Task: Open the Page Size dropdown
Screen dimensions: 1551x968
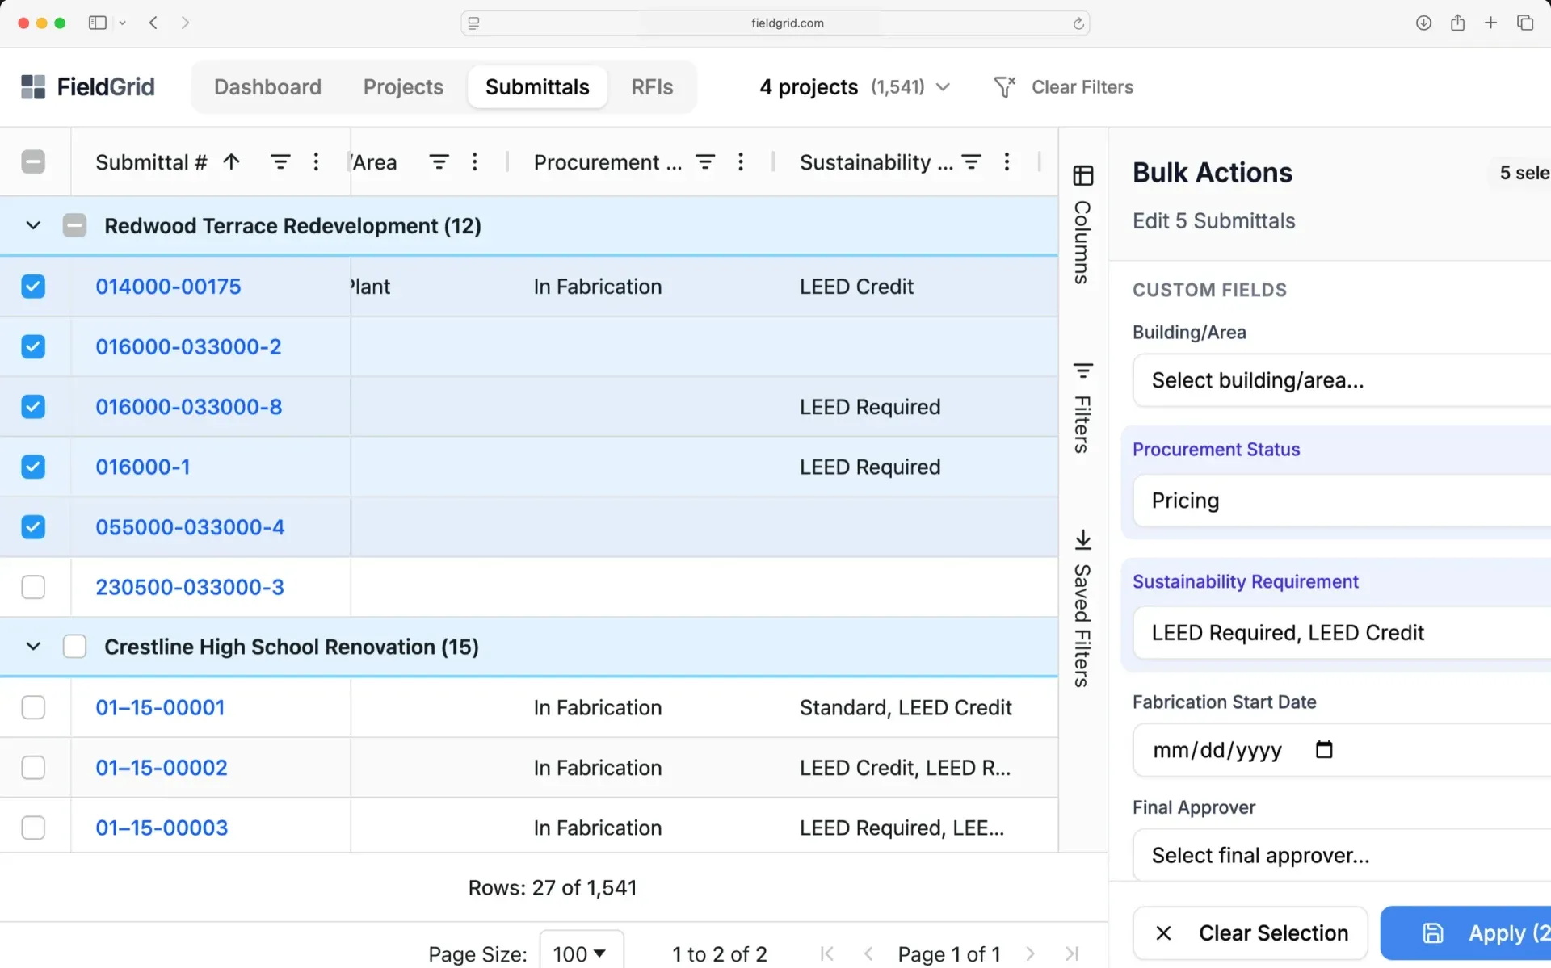Action: (x=581, y=953)
